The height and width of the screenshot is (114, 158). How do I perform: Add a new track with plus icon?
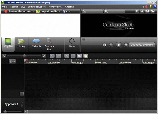coord(22,94)
